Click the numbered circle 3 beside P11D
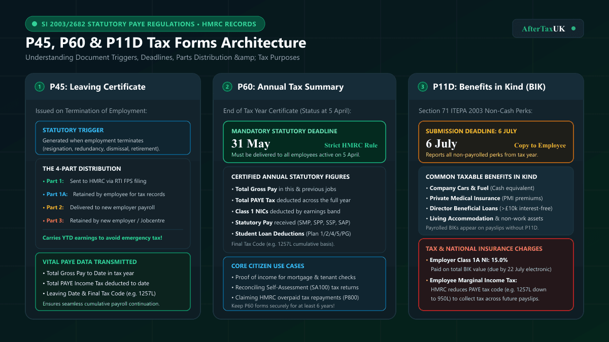609x342 pixels. click(x=423, y=87)
